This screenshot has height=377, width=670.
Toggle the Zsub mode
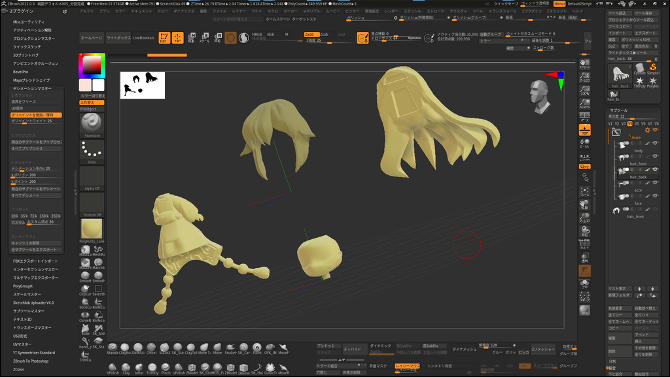tap(325, 35)
